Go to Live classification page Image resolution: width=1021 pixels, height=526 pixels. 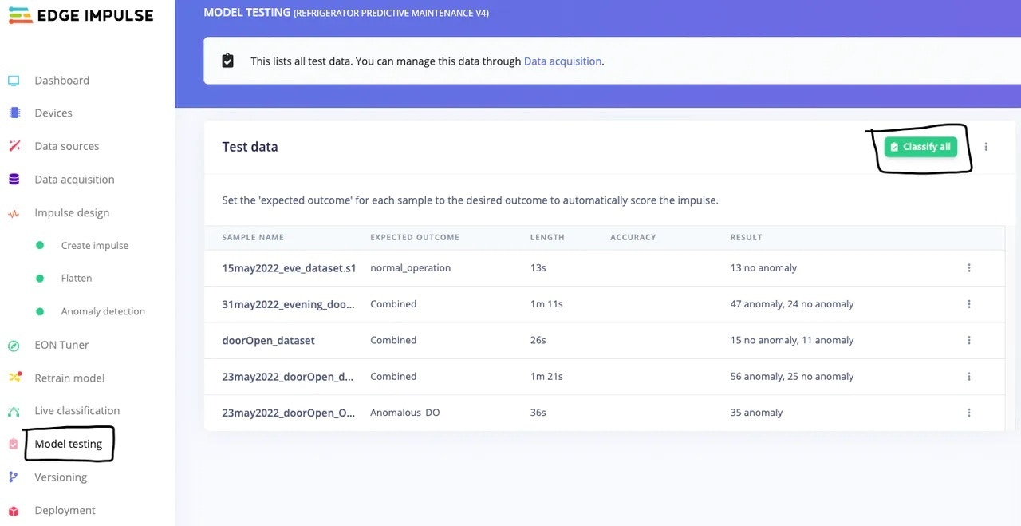point(77,411)
